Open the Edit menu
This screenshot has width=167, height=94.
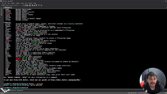tap(5, 3)
